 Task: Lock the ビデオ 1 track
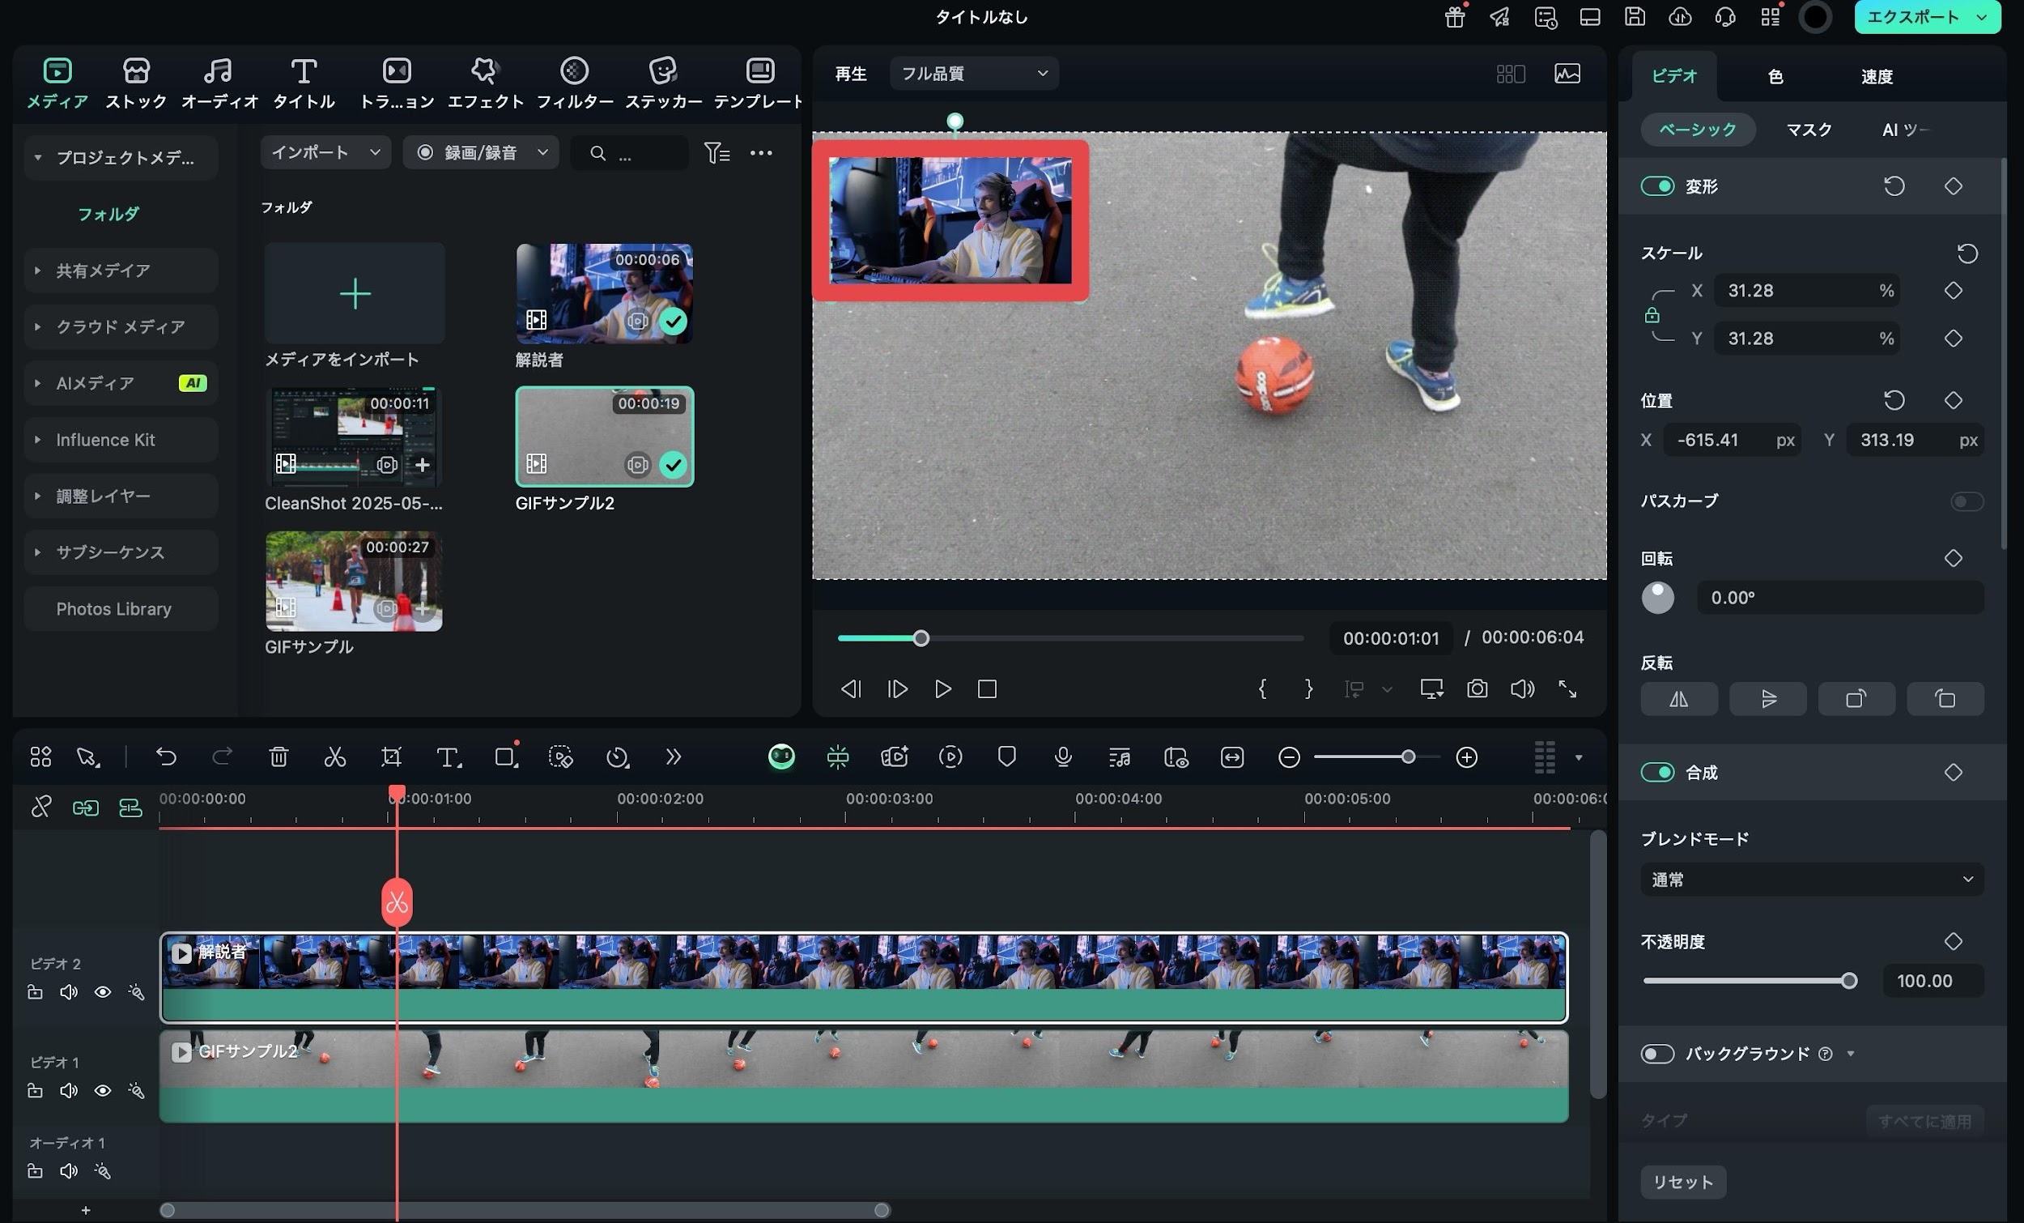point(35,1090)
